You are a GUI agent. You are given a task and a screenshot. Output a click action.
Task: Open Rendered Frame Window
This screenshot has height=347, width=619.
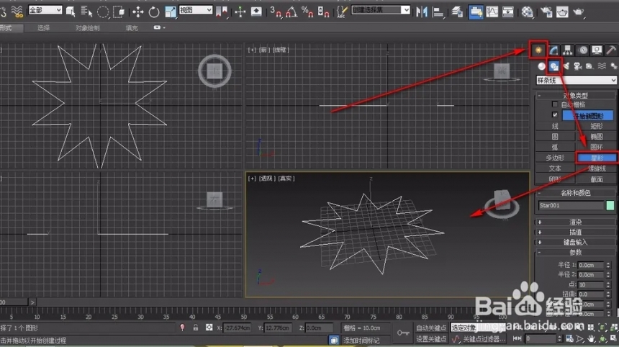[x=562, y=12]
